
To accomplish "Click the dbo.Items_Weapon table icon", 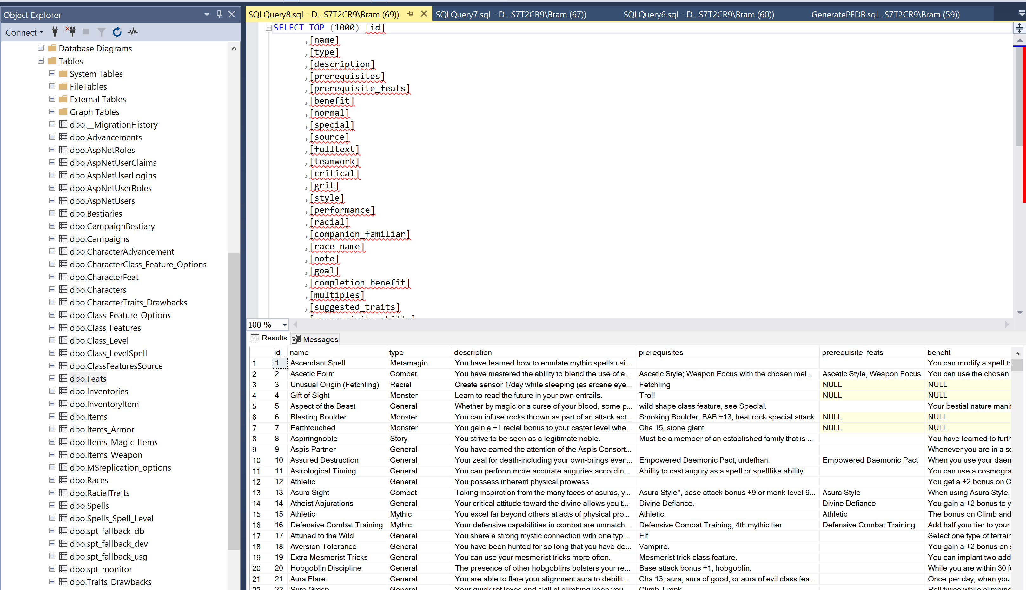I will [x=63, y=454].
